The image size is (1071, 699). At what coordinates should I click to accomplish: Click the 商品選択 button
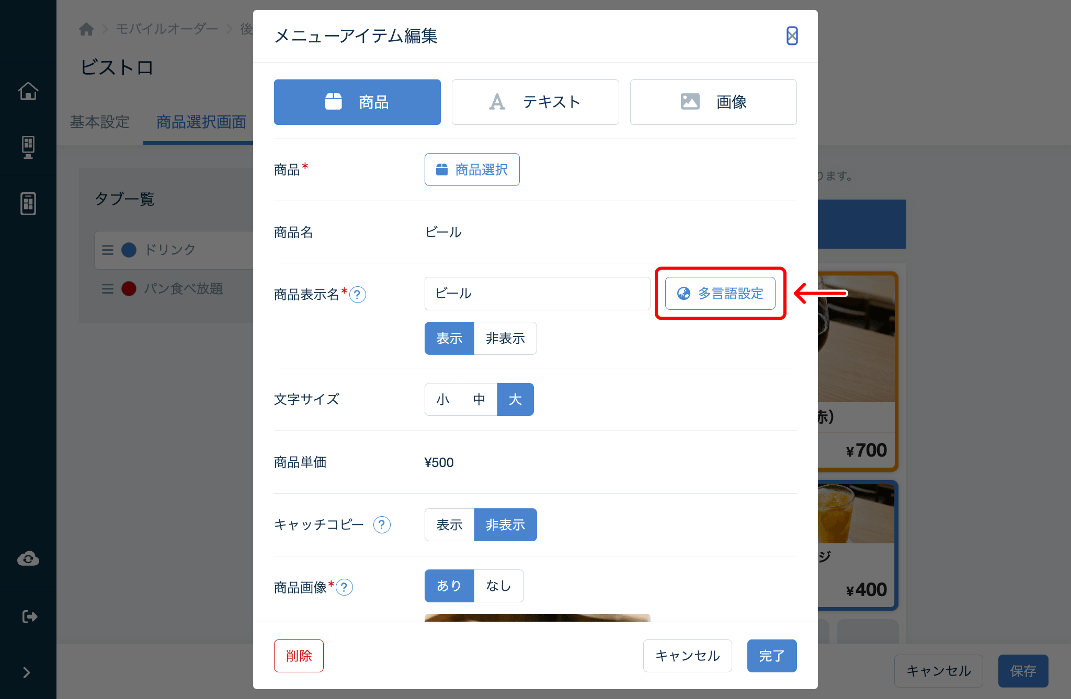click(471, 169)
